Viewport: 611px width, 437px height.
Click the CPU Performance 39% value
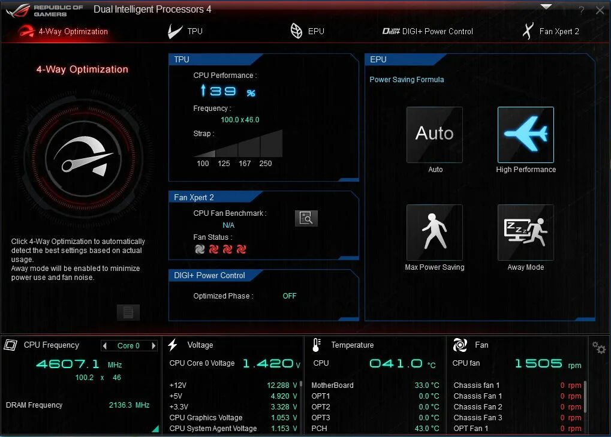tap(228, 91)
